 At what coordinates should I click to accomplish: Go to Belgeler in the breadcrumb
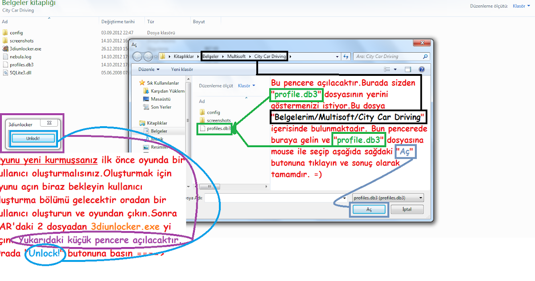(x=211, y=57)
